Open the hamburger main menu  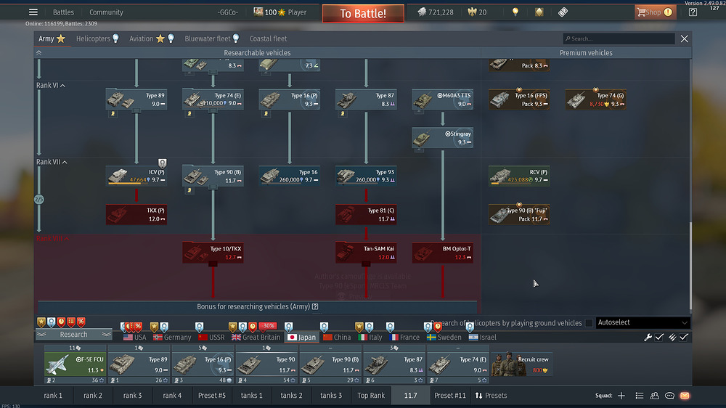coord(33,12)
